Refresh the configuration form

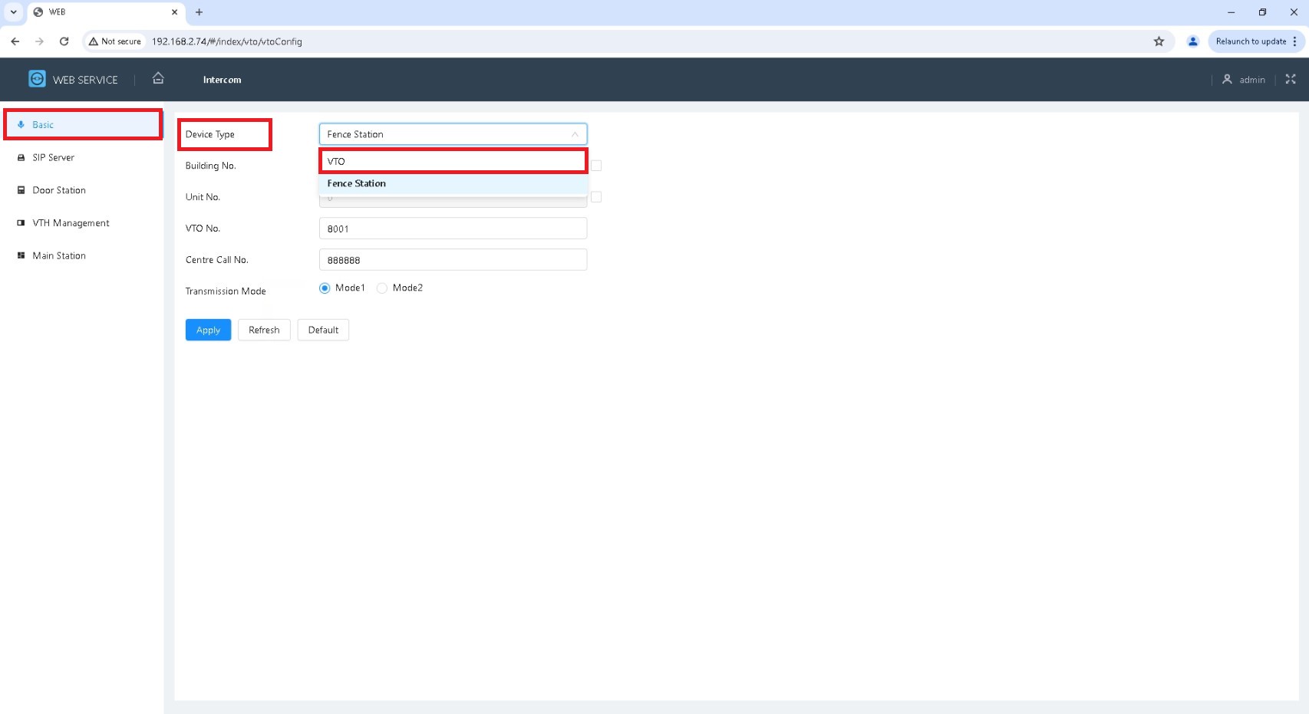point(264,330)
